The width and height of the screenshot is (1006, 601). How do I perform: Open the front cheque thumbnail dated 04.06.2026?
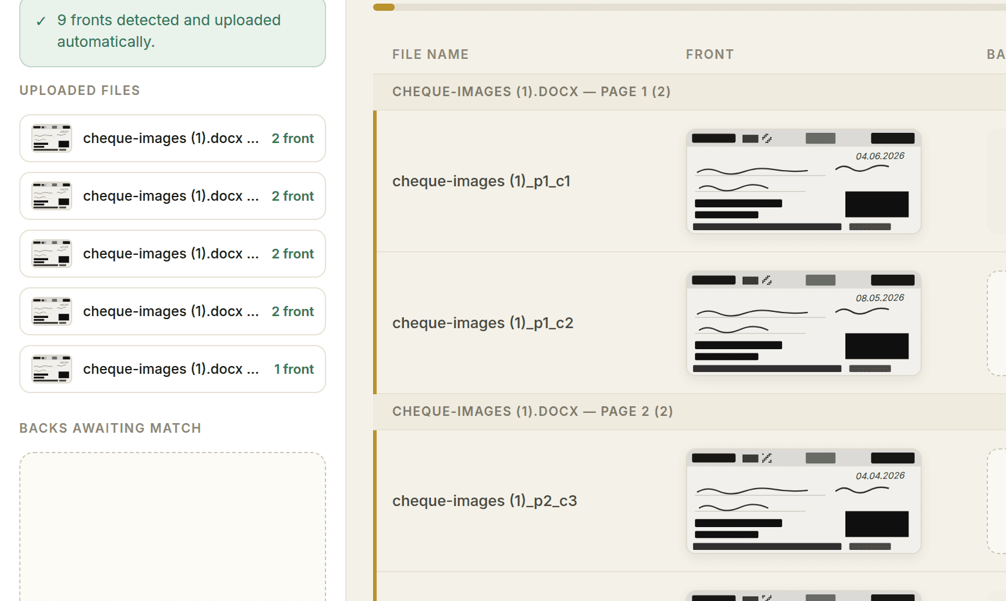[804, 182]
